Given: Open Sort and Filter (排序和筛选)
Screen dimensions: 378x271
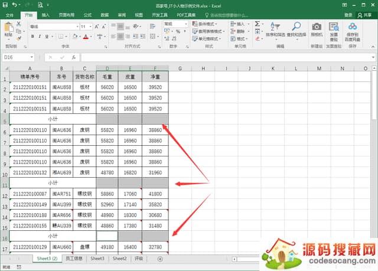Looking at the screenshot, I should 275,28.
